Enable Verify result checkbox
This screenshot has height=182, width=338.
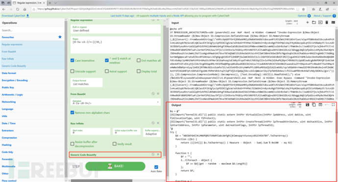coord(115,144)
